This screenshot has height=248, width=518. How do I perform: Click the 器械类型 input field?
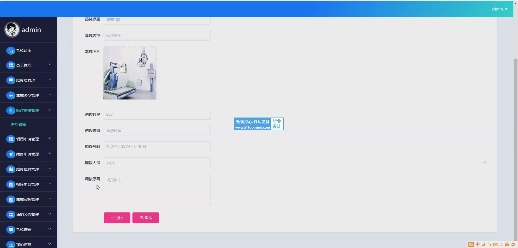[x=157, y=35]
